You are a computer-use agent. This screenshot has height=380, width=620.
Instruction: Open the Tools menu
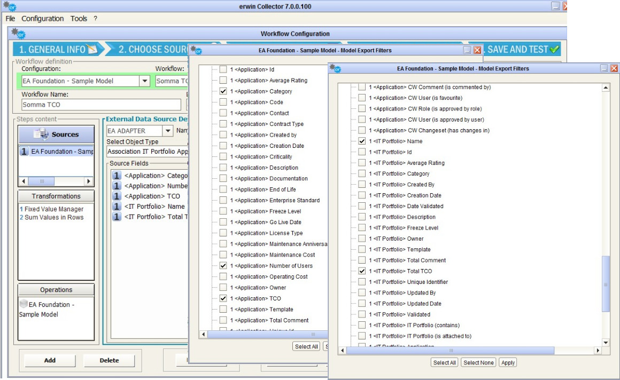[79, 19]
